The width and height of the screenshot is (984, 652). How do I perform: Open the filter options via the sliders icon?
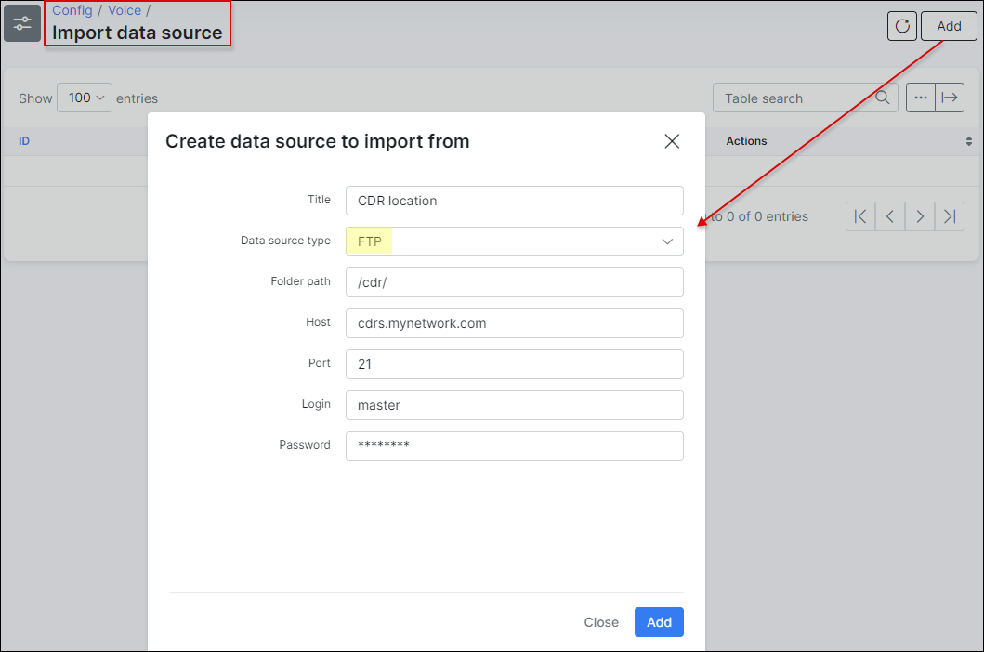point(22,23)
